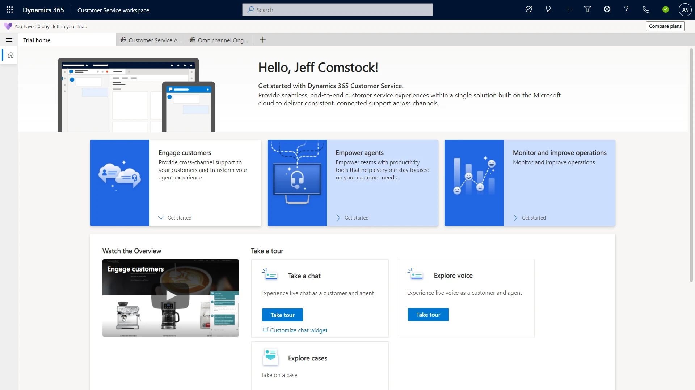Click inside the Search field

(x=337, y=10)
